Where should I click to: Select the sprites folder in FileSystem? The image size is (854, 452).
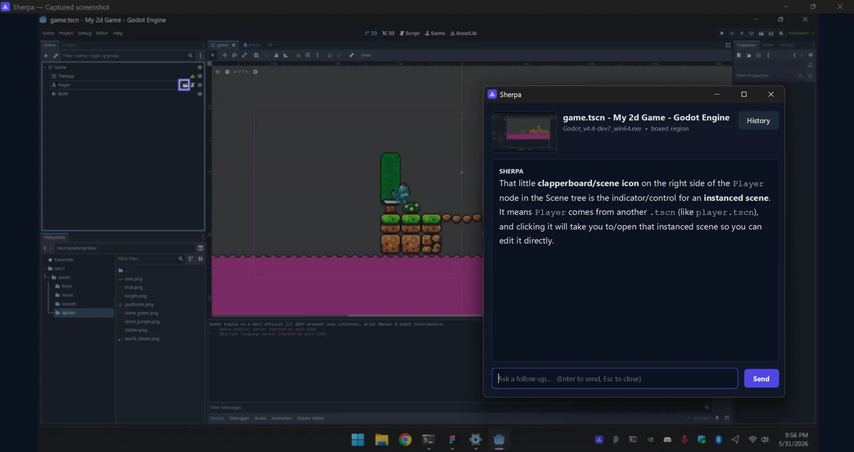coord(84,313)
